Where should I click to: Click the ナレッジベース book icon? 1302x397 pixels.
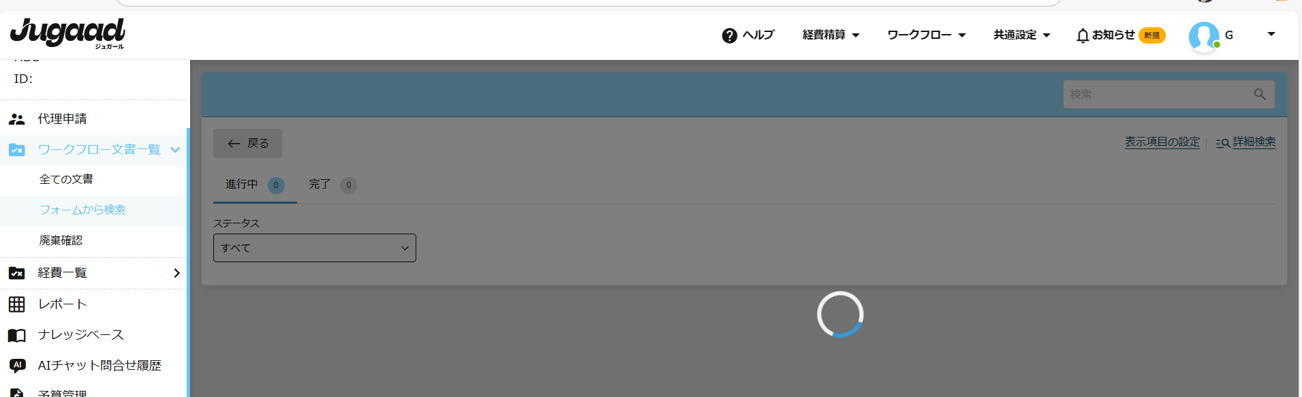click(17, 335)
